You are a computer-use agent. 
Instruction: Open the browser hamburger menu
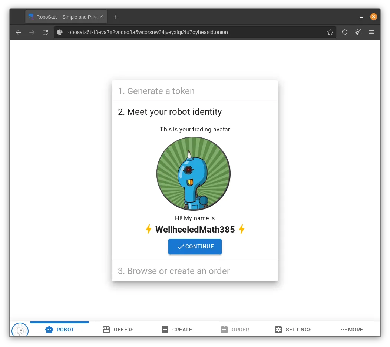point(371,32)
